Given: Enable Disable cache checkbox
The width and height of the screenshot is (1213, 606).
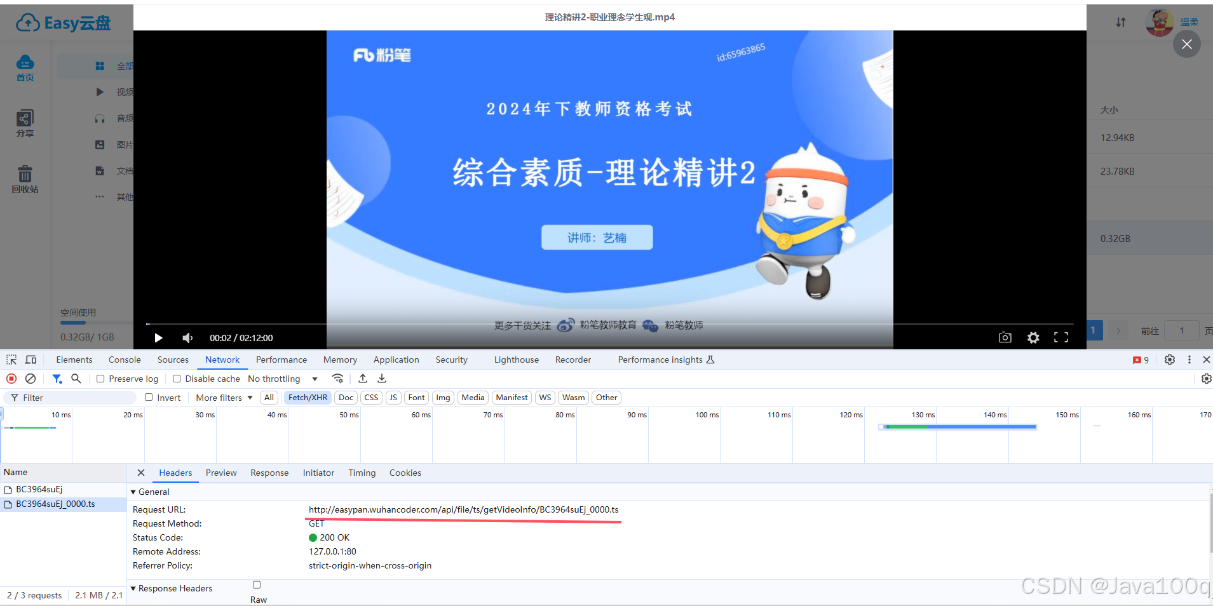Looking at the screenshot, I should coord(177,379).
